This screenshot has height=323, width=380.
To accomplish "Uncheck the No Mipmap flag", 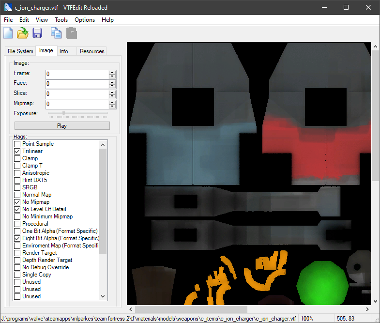I will (17, 202).
